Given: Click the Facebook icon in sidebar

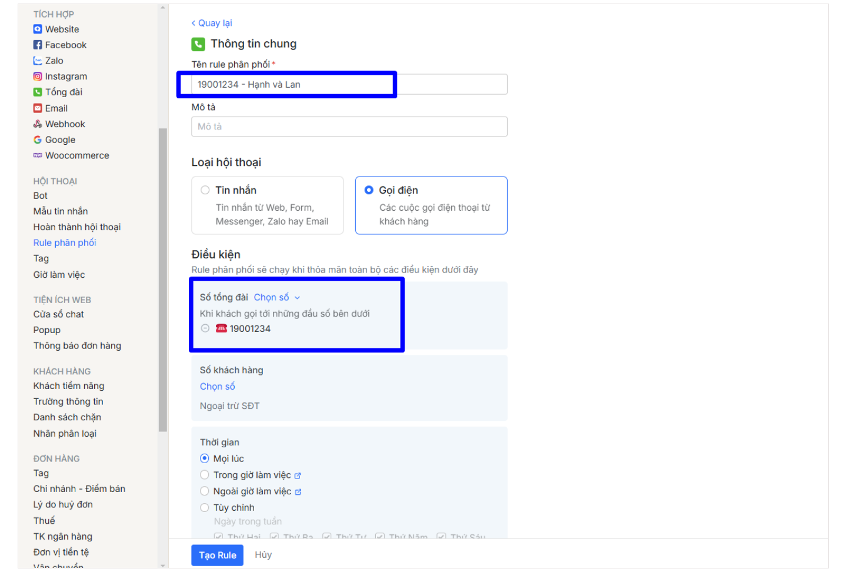Looking at the screenshot, I should 38,45.
